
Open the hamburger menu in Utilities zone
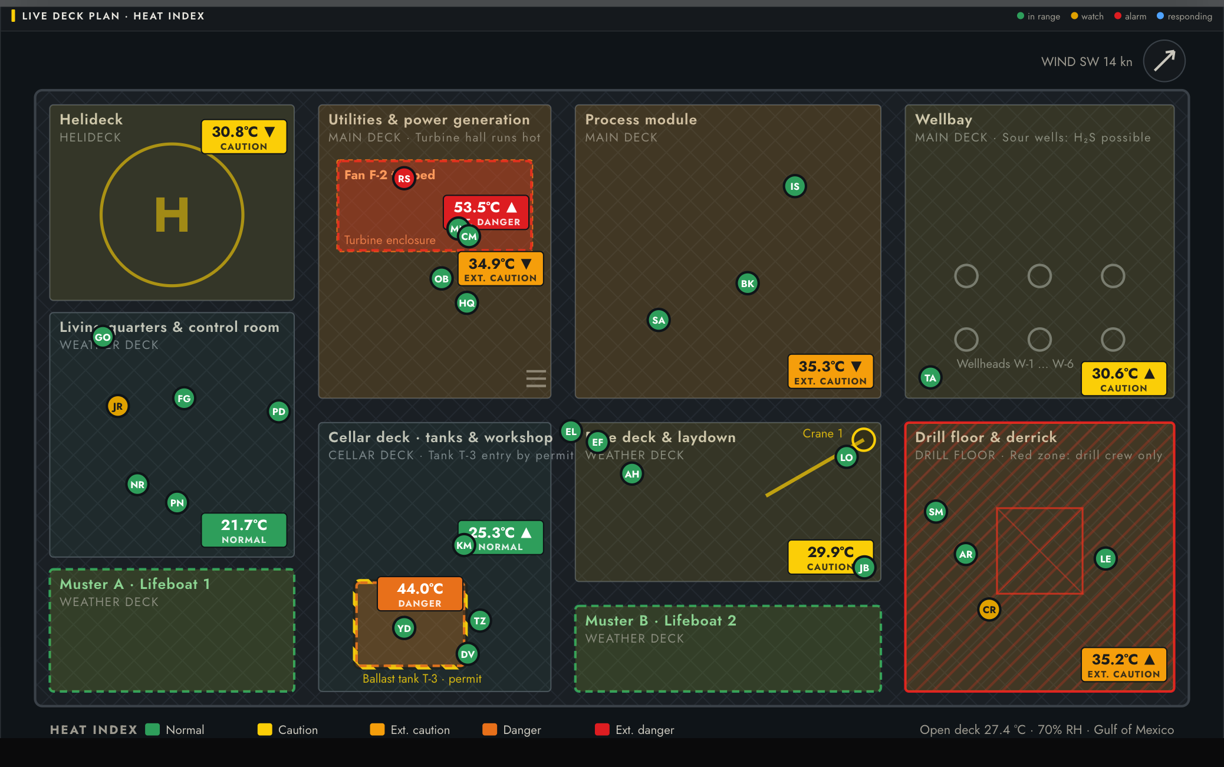(x=536, y=378)
